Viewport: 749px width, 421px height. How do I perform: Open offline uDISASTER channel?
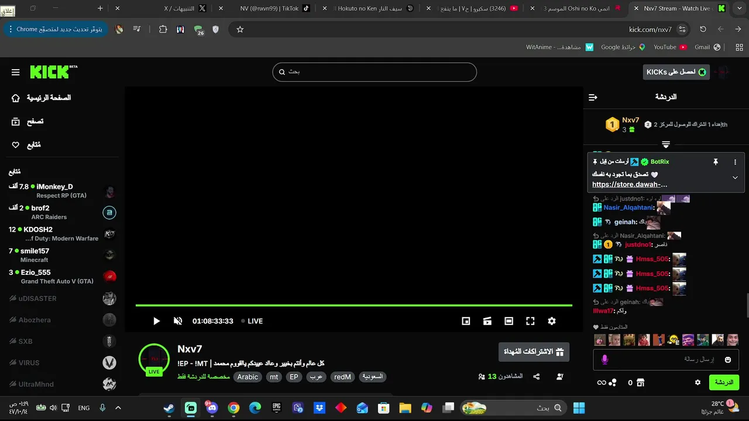pos(63,298)
